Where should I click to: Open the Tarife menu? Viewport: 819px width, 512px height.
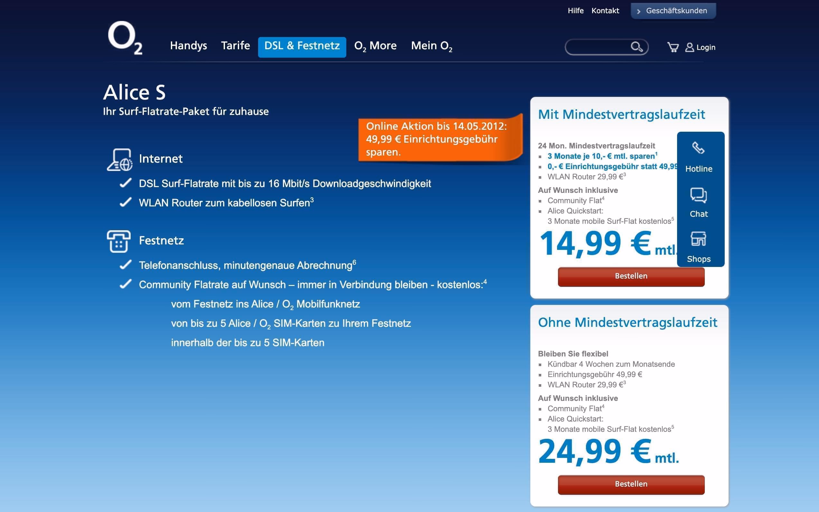click(x=235, y=46)
